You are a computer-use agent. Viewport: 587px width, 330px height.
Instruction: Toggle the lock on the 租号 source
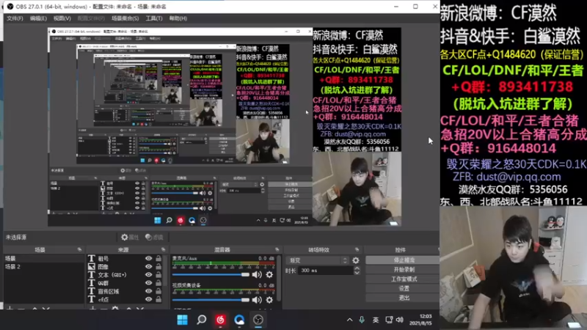click(158, 259)
